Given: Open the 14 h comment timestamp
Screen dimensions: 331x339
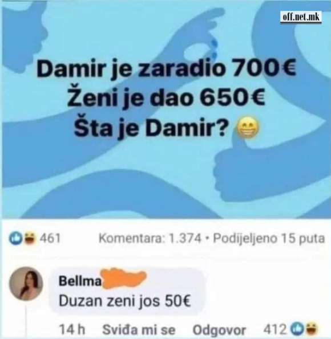Looking at the screenshot, I should 72,329.
